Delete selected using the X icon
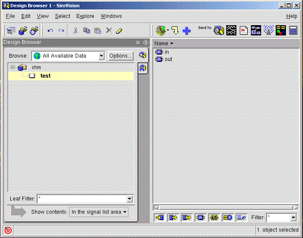 click(109, 30)
